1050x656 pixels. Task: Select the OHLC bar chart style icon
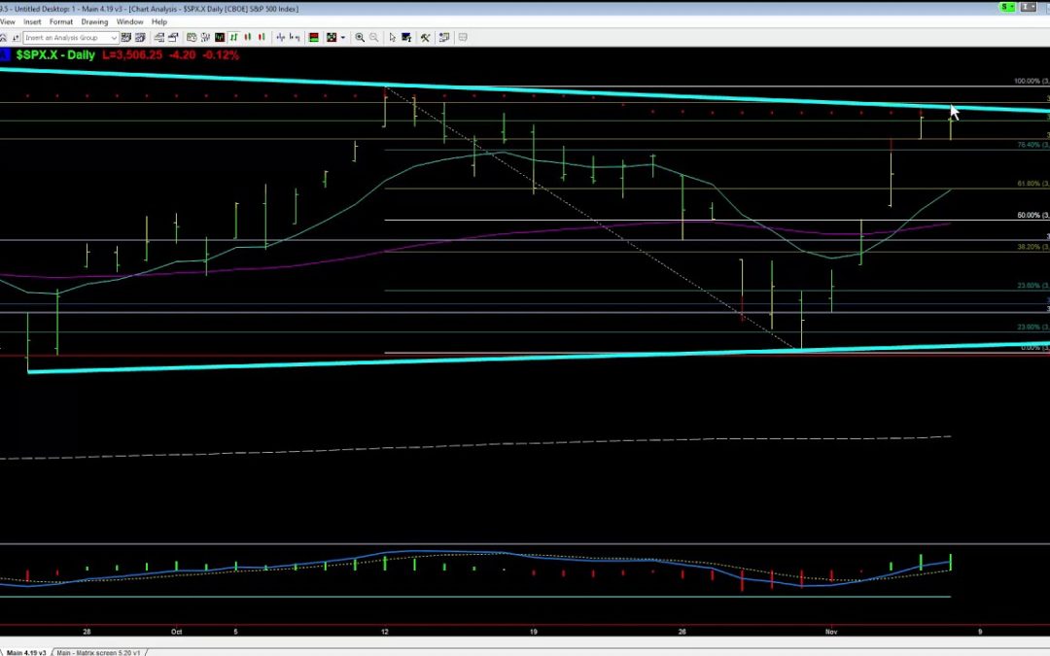[233, 38]
